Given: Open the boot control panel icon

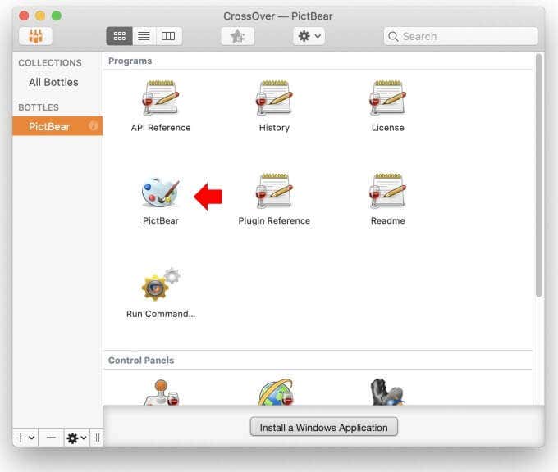Looking at the screenshot, I should 387,393.
